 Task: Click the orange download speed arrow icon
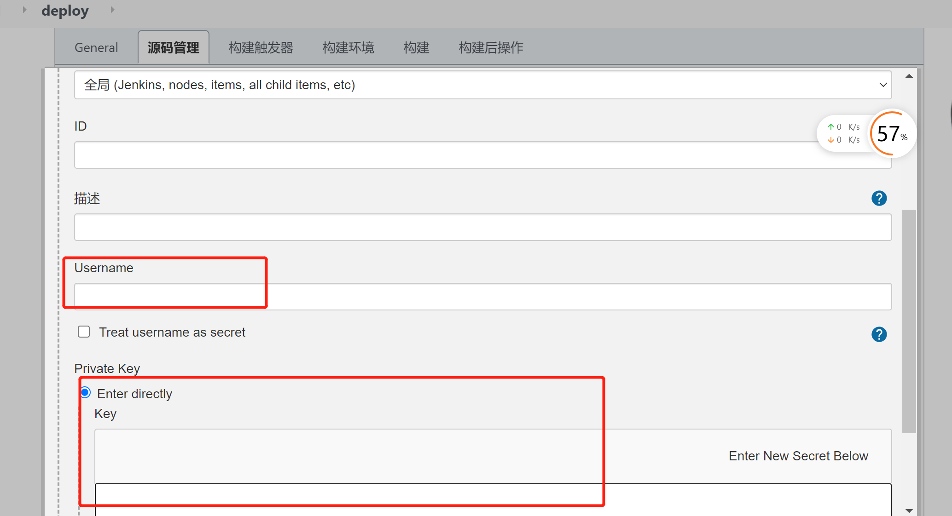pyautogui.click(x=831, y=140)
